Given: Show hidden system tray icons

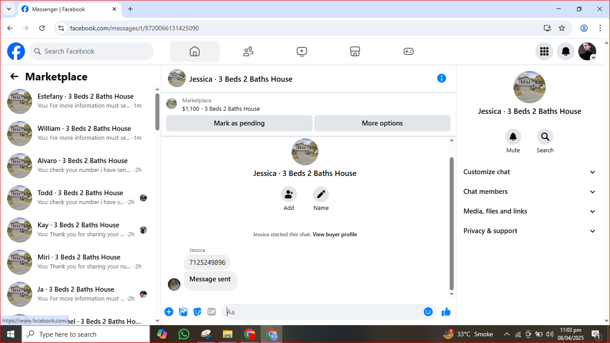Looking at the screenshot, I should tap(507, 334).
